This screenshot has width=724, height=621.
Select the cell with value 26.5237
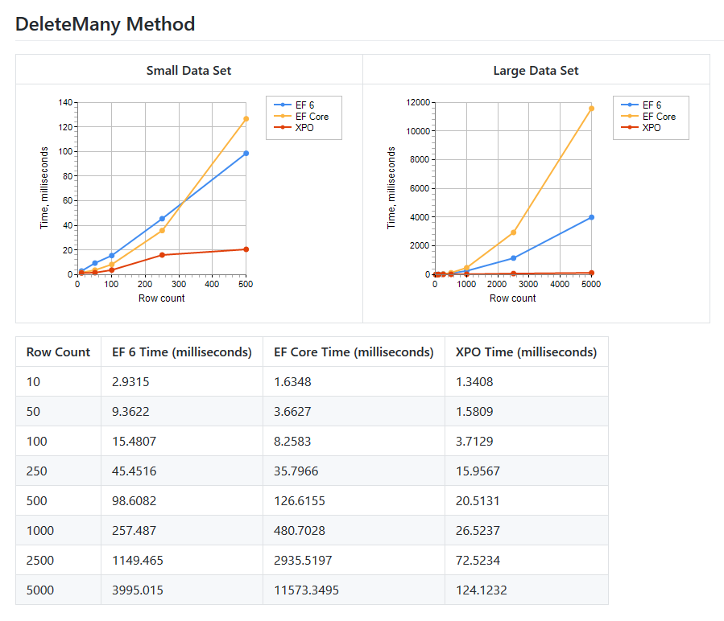(527, 531)
